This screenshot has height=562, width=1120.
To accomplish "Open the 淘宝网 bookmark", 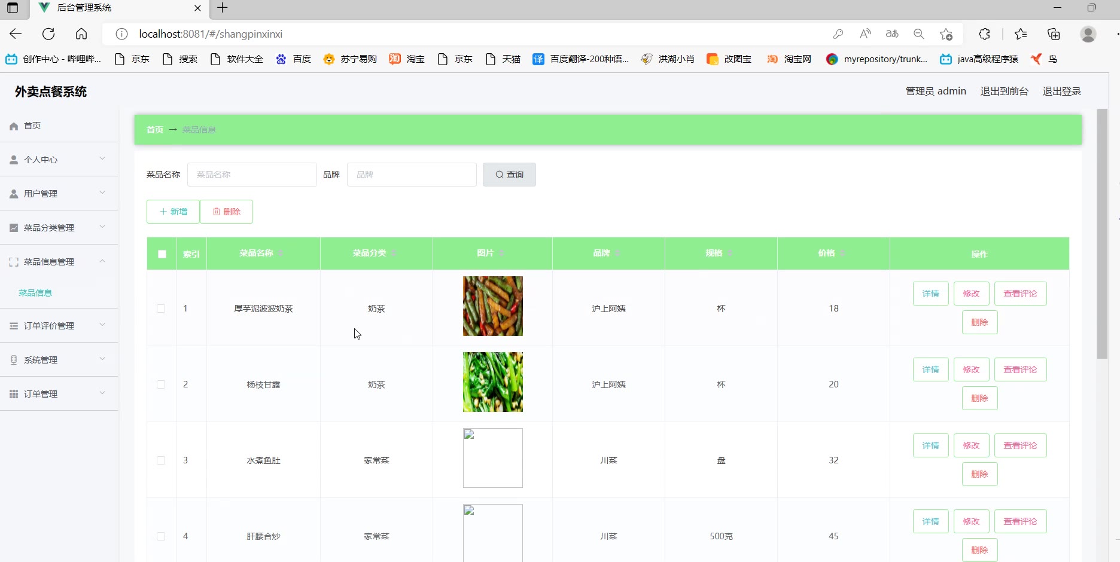I will tap(789, 59).
